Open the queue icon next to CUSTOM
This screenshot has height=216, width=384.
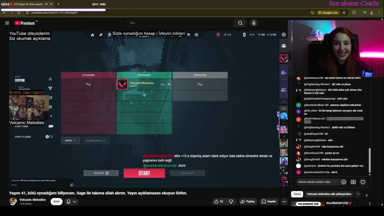click(x=50, y=79)
